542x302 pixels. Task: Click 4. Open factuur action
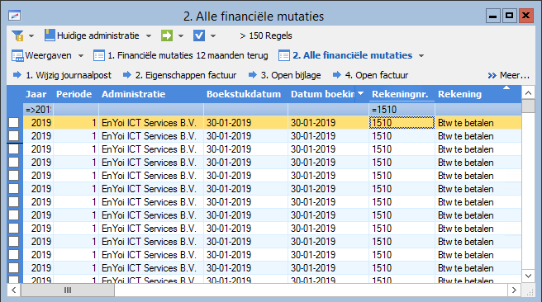377,75
